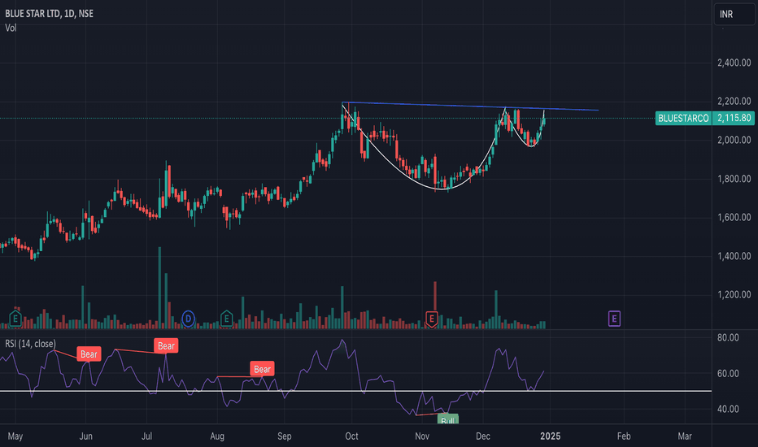This screenshot has height=447, width=758.
Task: Click the Feb label on time axis
Action: point(624,436)
